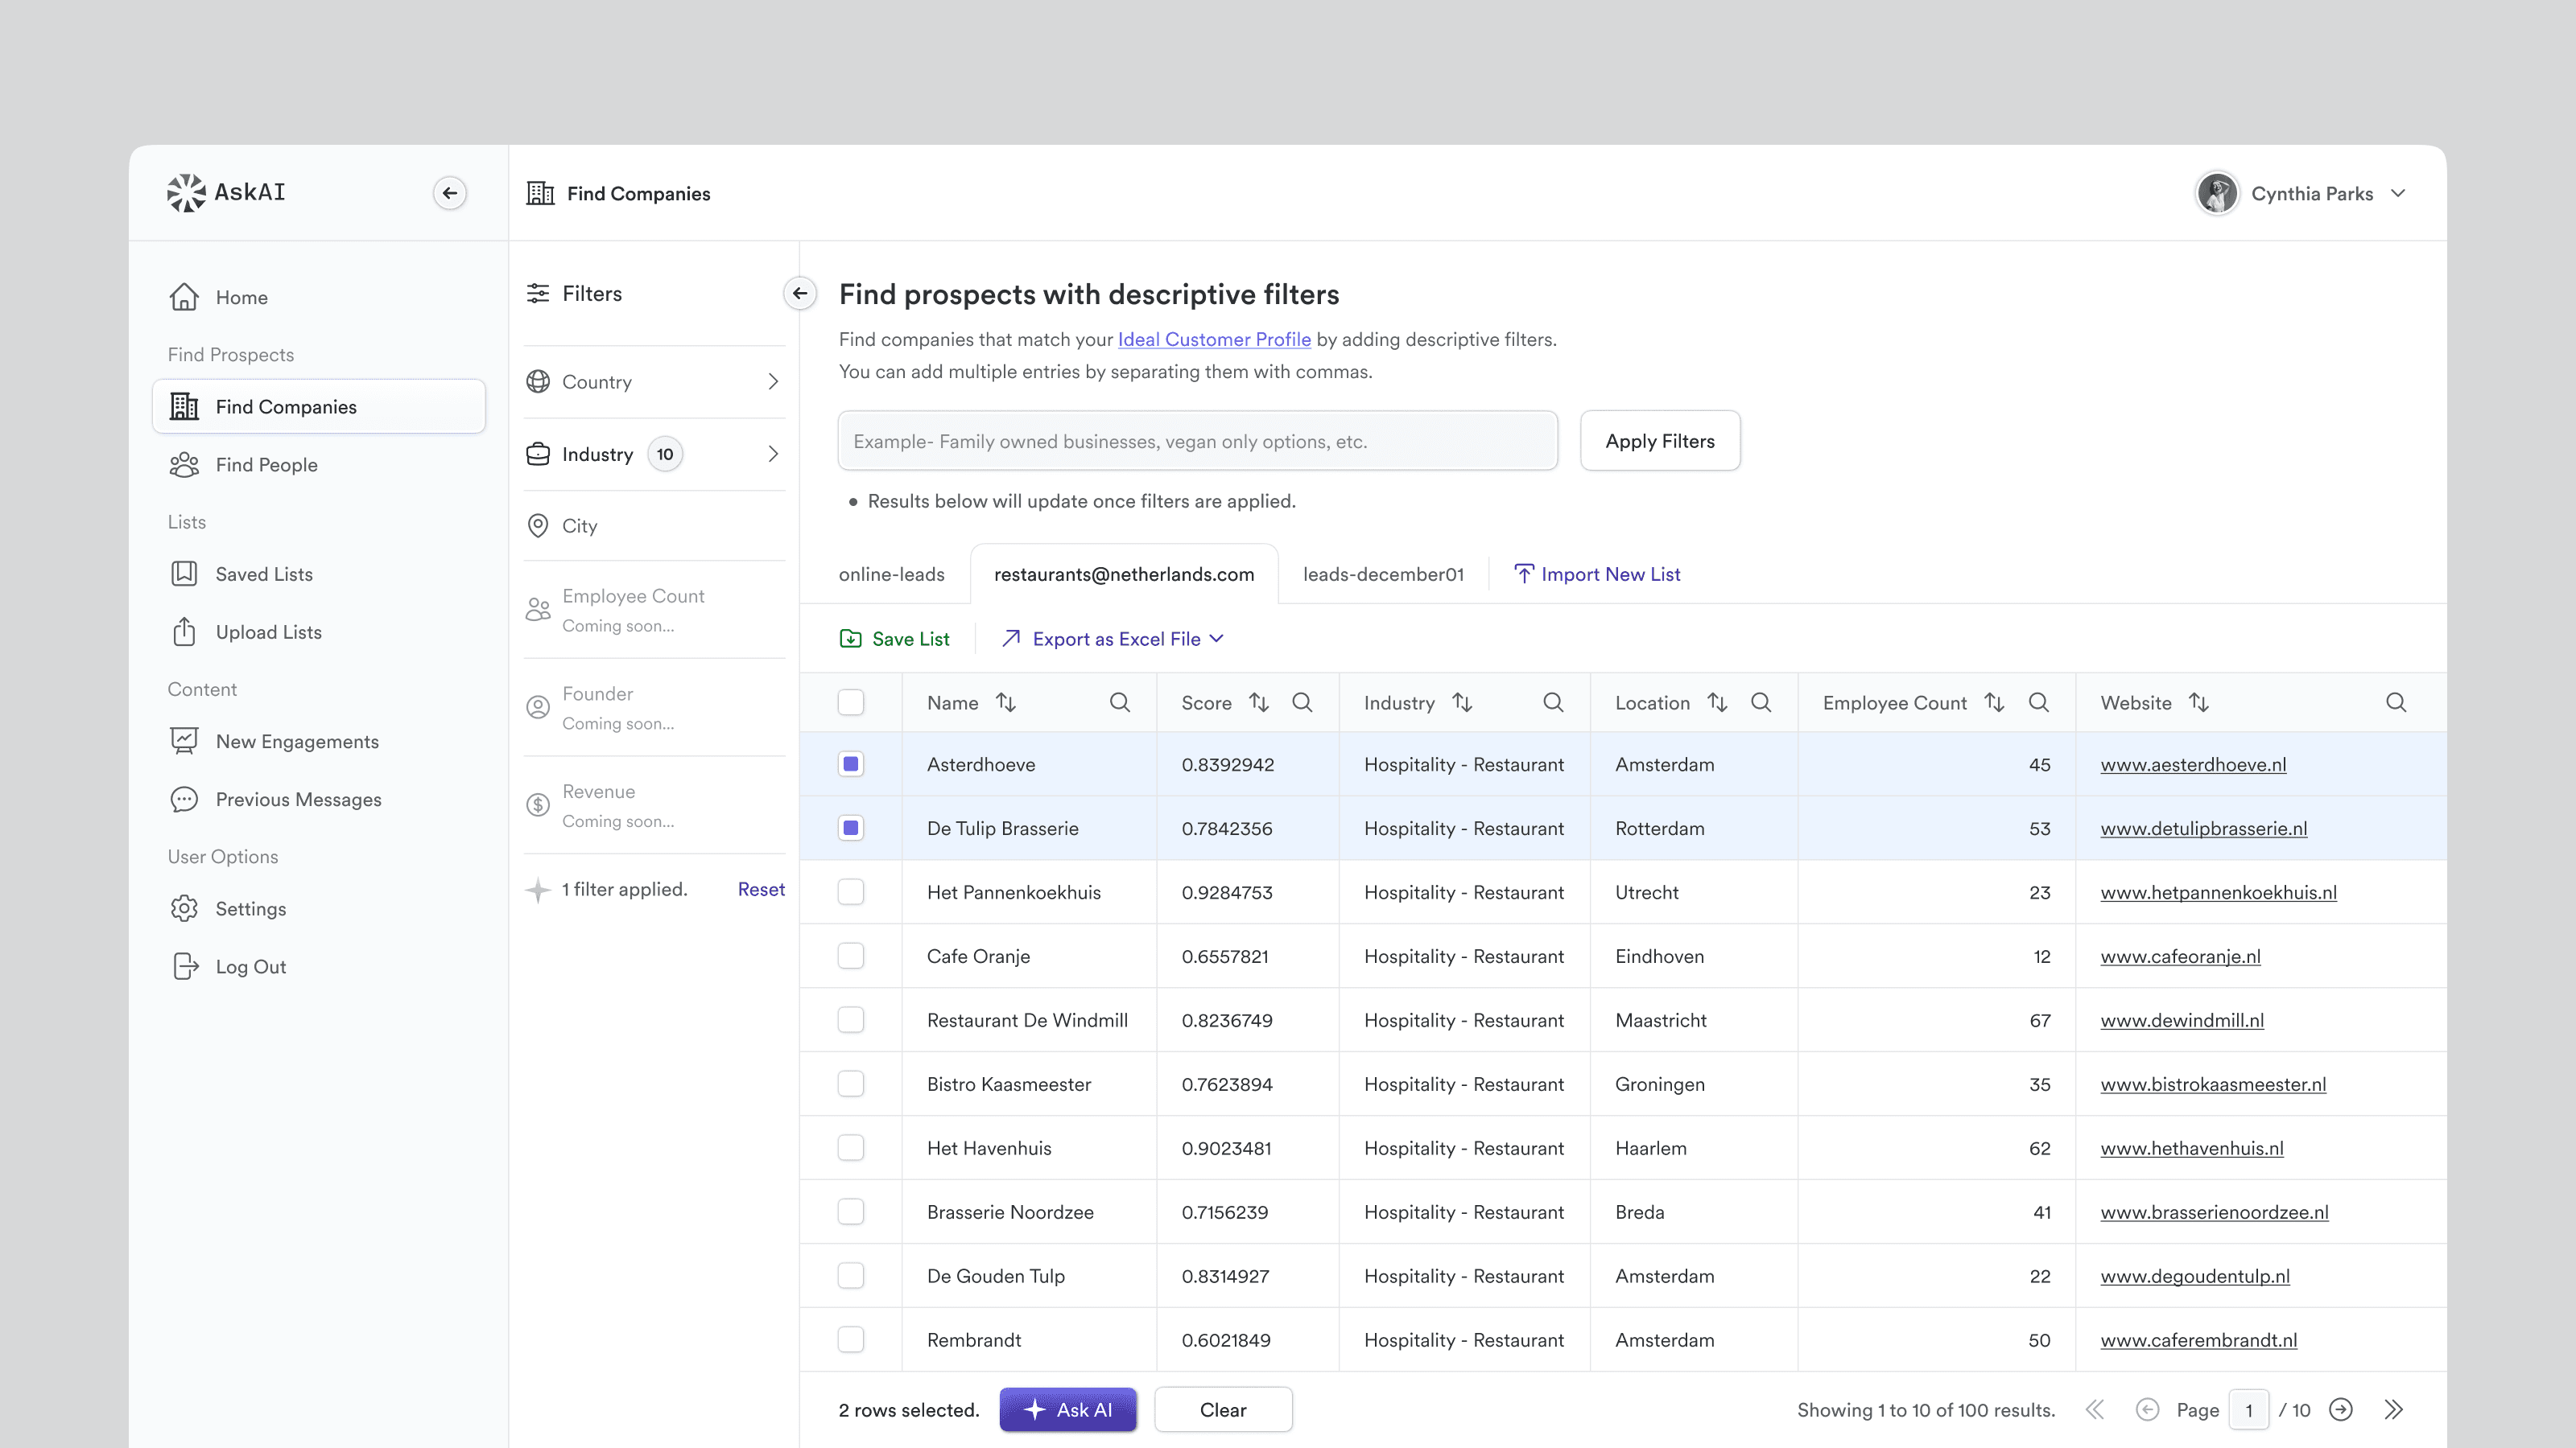Open the City filter
Image resolution: width=2576 pixels, height=1448 pixels.
[x=654, y=525]
